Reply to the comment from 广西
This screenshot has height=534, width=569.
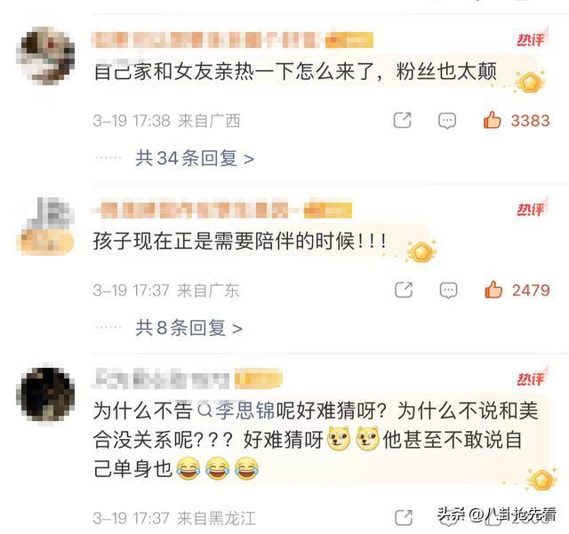coord(447,121)
